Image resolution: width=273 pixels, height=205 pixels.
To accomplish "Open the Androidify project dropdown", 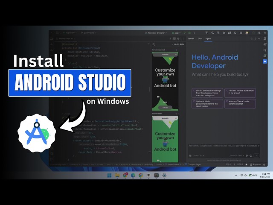I will point(70,33).
